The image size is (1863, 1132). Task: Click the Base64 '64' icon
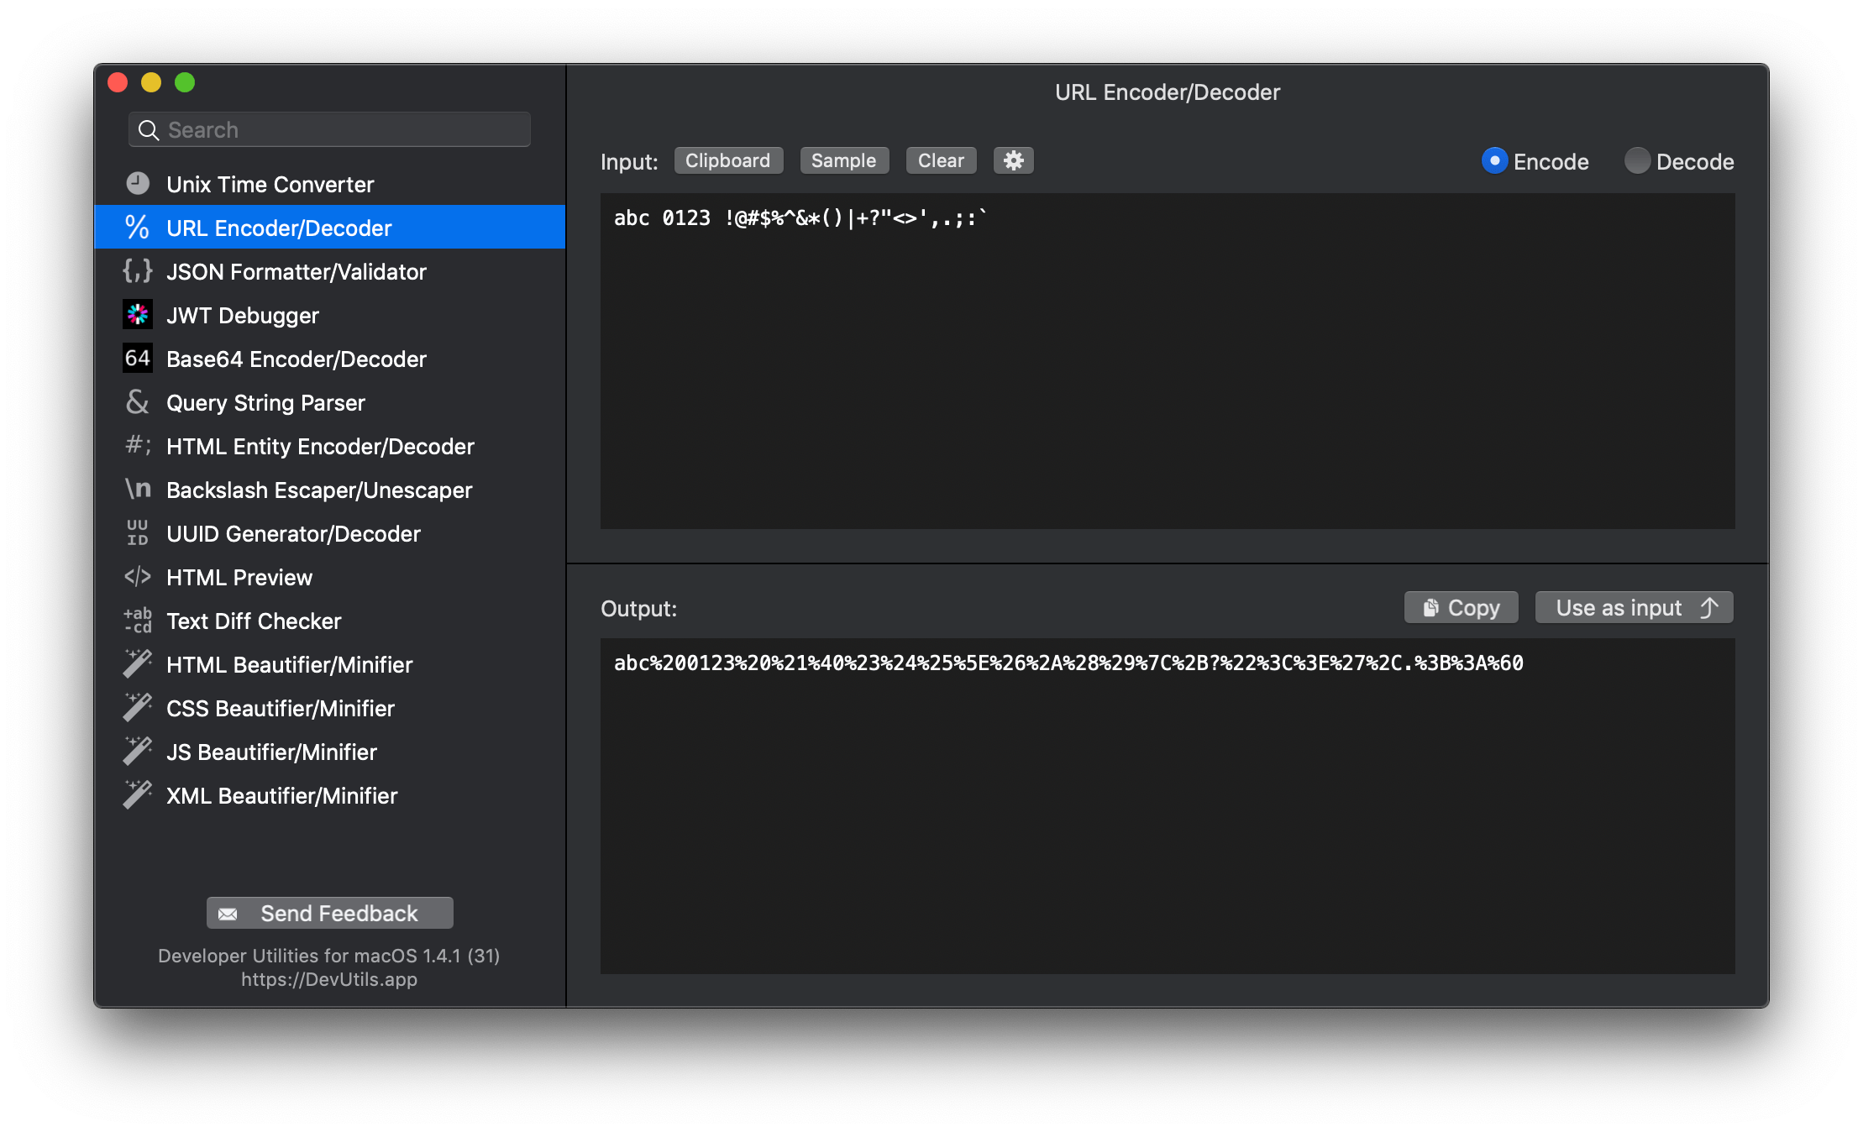(138, 359)
